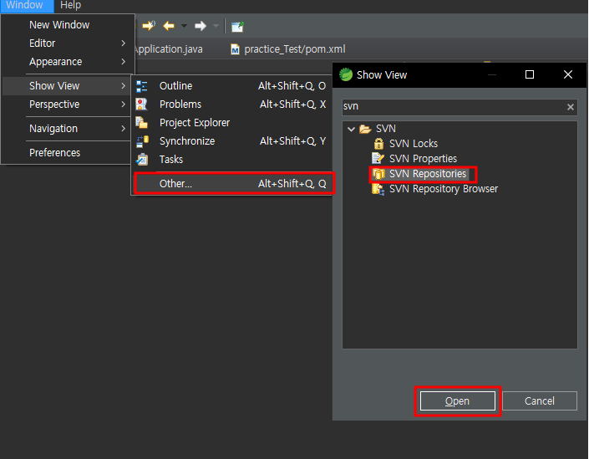Expand the Editor submenu
Viewport: 589px width, 459px height.
click(123, 43)
